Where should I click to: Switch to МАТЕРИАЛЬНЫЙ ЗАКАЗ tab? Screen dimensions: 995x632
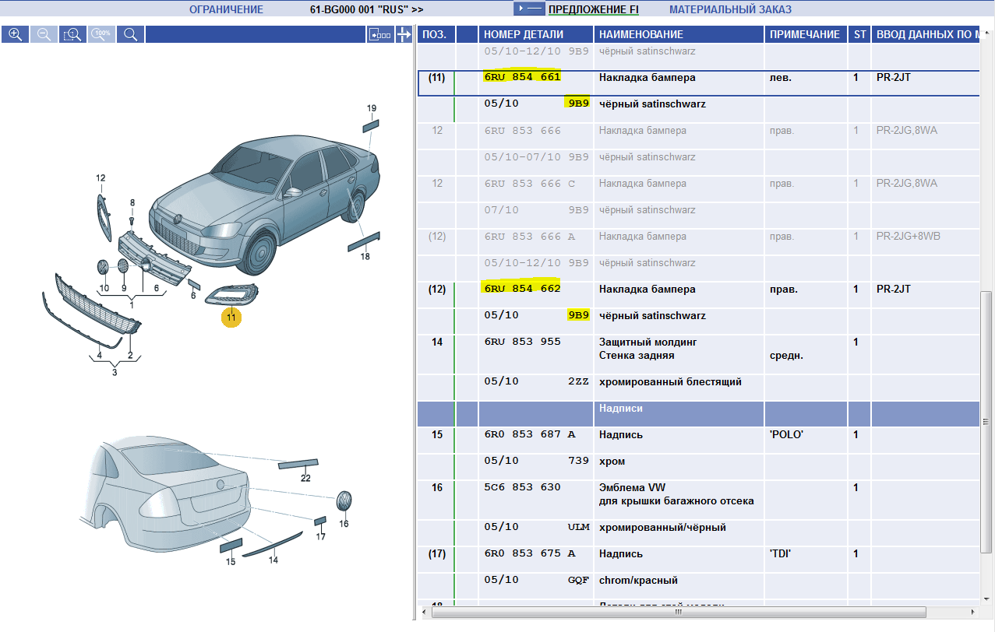point(730,9)
